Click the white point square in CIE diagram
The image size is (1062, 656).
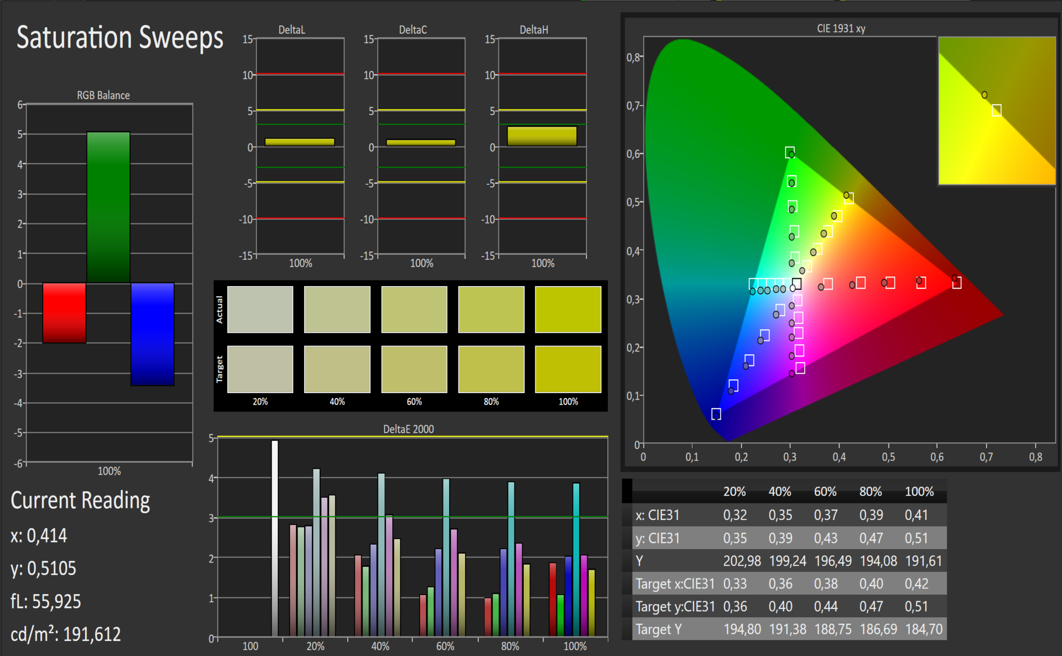click(x=796, y=284)
